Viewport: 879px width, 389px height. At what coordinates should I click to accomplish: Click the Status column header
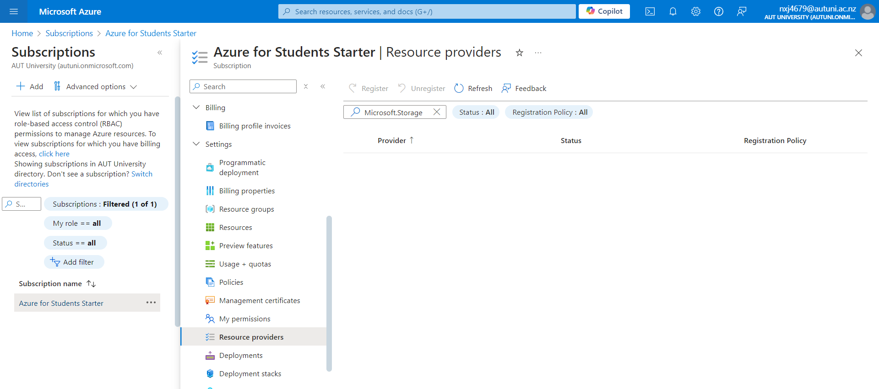(x=571, y=140)
